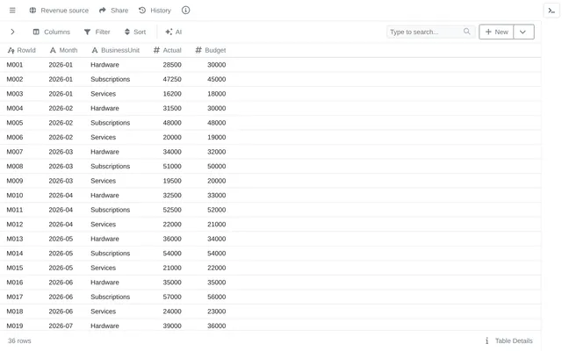Add a New row

(496, 32)
